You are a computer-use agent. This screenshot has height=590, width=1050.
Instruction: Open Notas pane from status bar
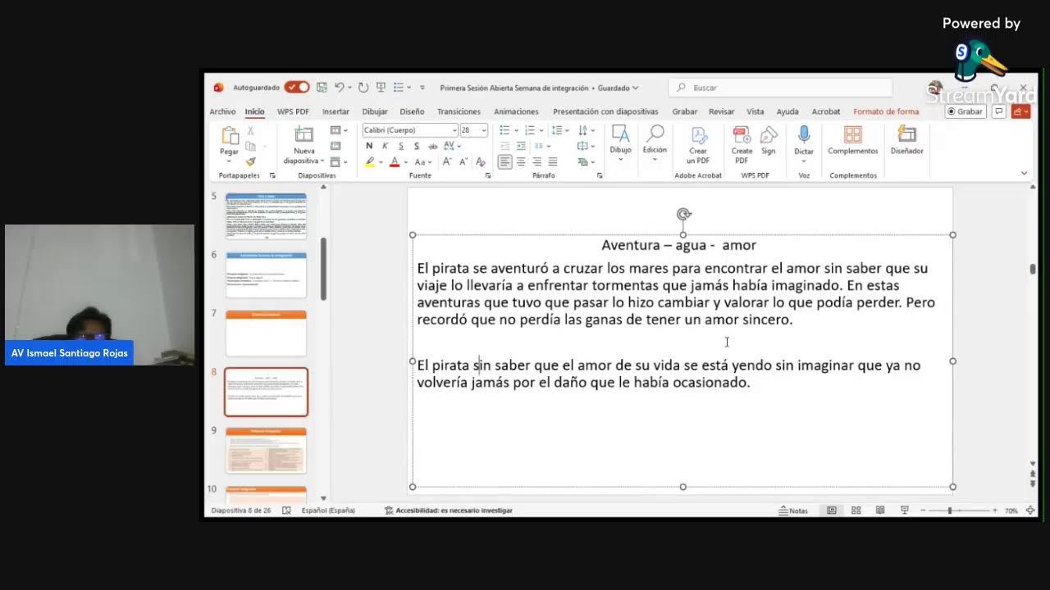(x=793, y=511)
